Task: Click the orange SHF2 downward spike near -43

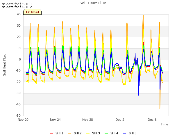Action: click(160, 108)
